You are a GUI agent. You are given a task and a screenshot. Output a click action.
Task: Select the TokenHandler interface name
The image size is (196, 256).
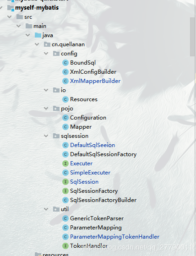click(x=89, y=246)
